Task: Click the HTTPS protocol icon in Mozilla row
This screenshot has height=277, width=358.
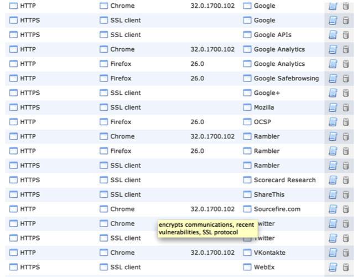Action: point(13,107)
